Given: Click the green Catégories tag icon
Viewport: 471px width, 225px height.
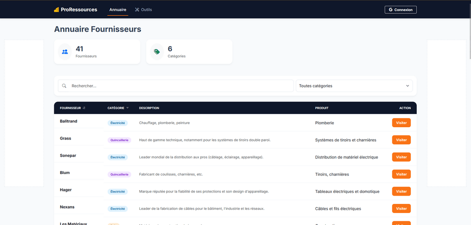Looking at the screenshot, I should pyautogui.click(x=157, y=52).
